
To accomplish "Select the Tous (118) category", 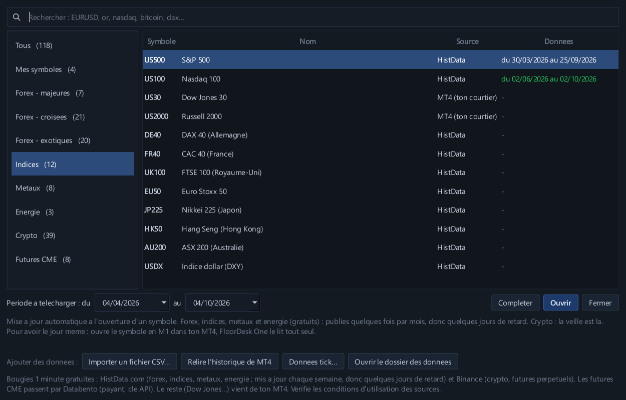I will 73,45.
